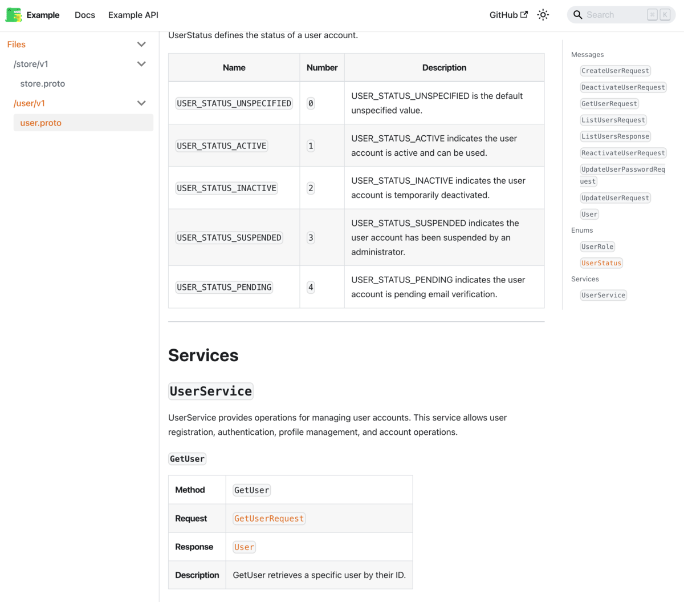Select the Example API navigation item
The image size is (684, 602).
(133, 15)
